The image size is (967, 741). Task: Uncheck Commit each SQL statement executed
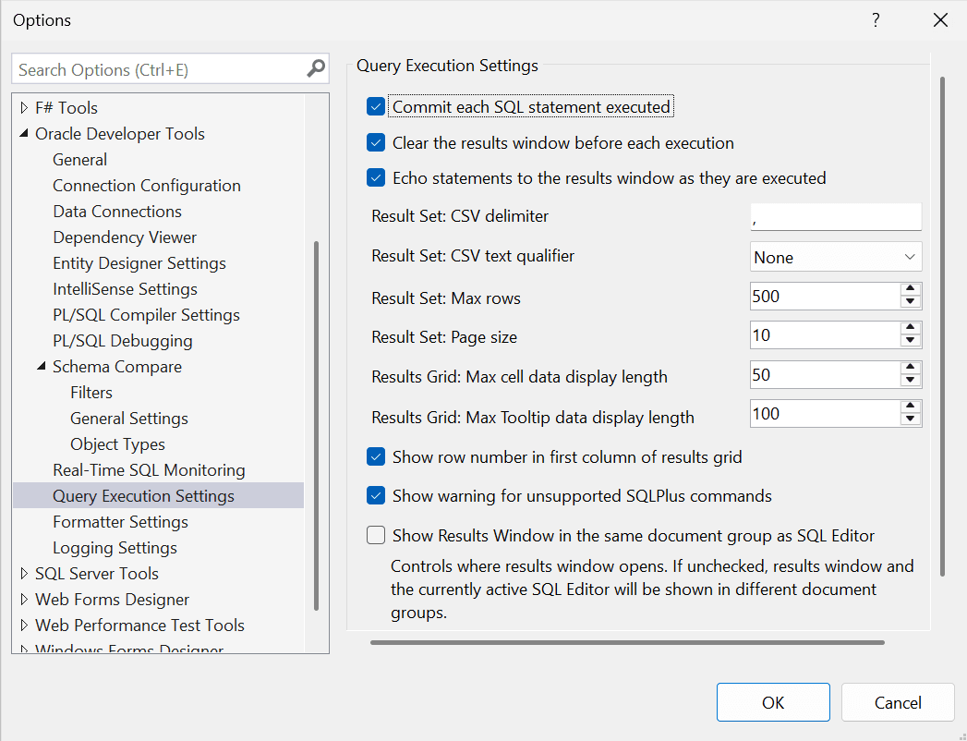coord(375,106)
